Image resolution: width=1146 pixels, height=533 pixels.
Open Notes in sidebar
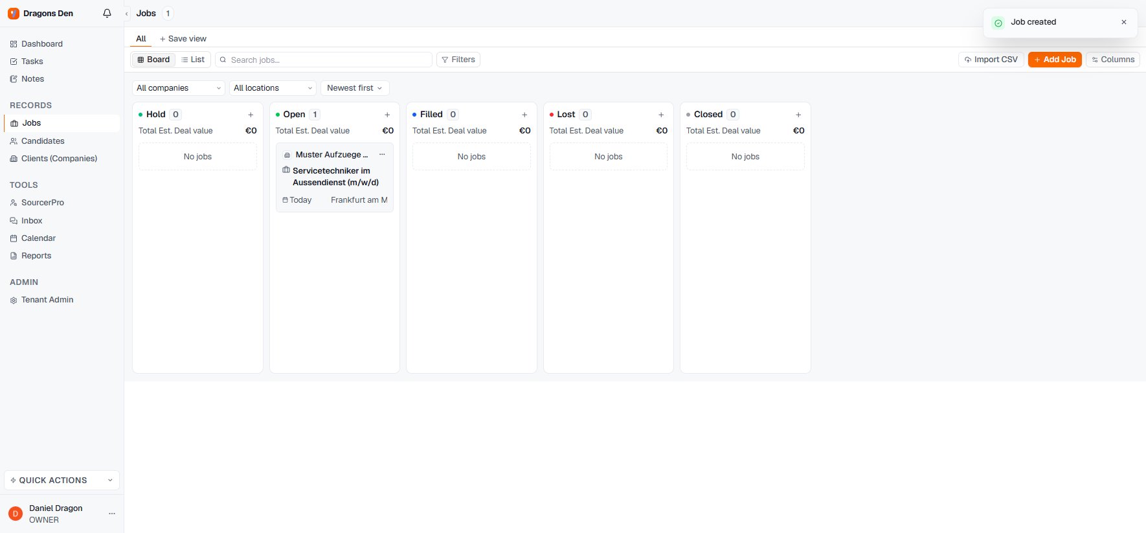tap(62, 79)
